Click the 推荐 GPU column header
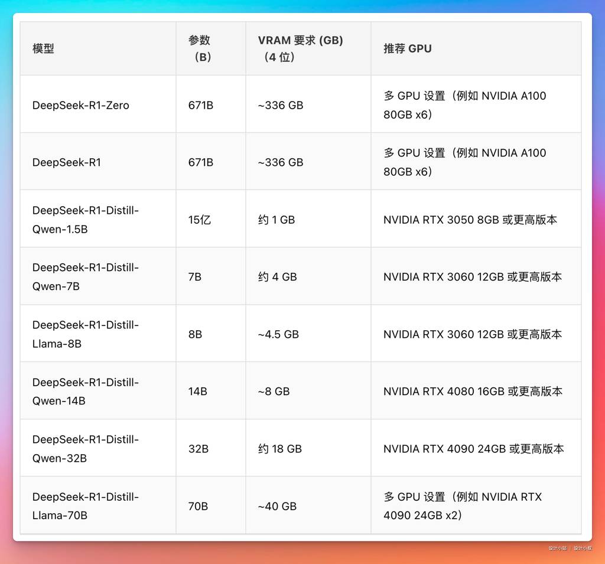Image resolution: width=605 pixels, height=564 pixels. (408, 48)
